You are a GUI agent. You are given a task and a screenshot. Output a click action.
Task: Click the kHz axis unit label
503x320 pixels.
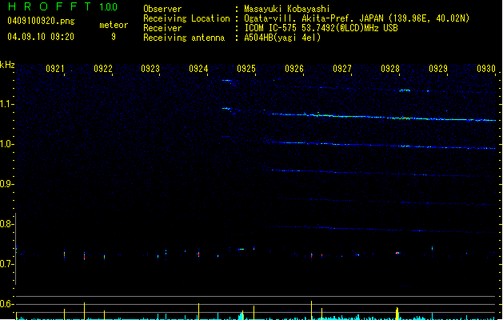pos(7,65)
